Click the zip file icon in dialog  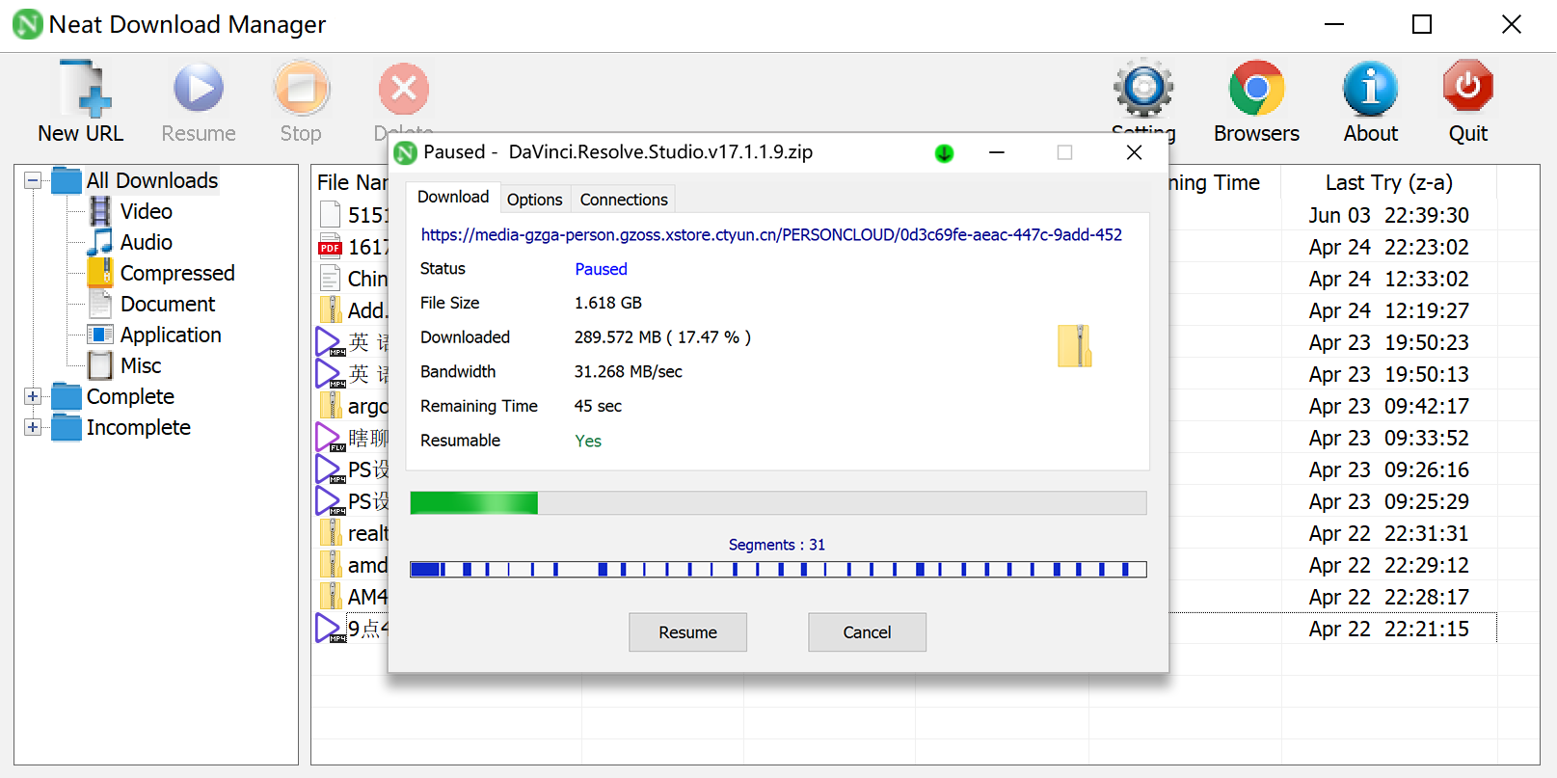coord(1074,345)
